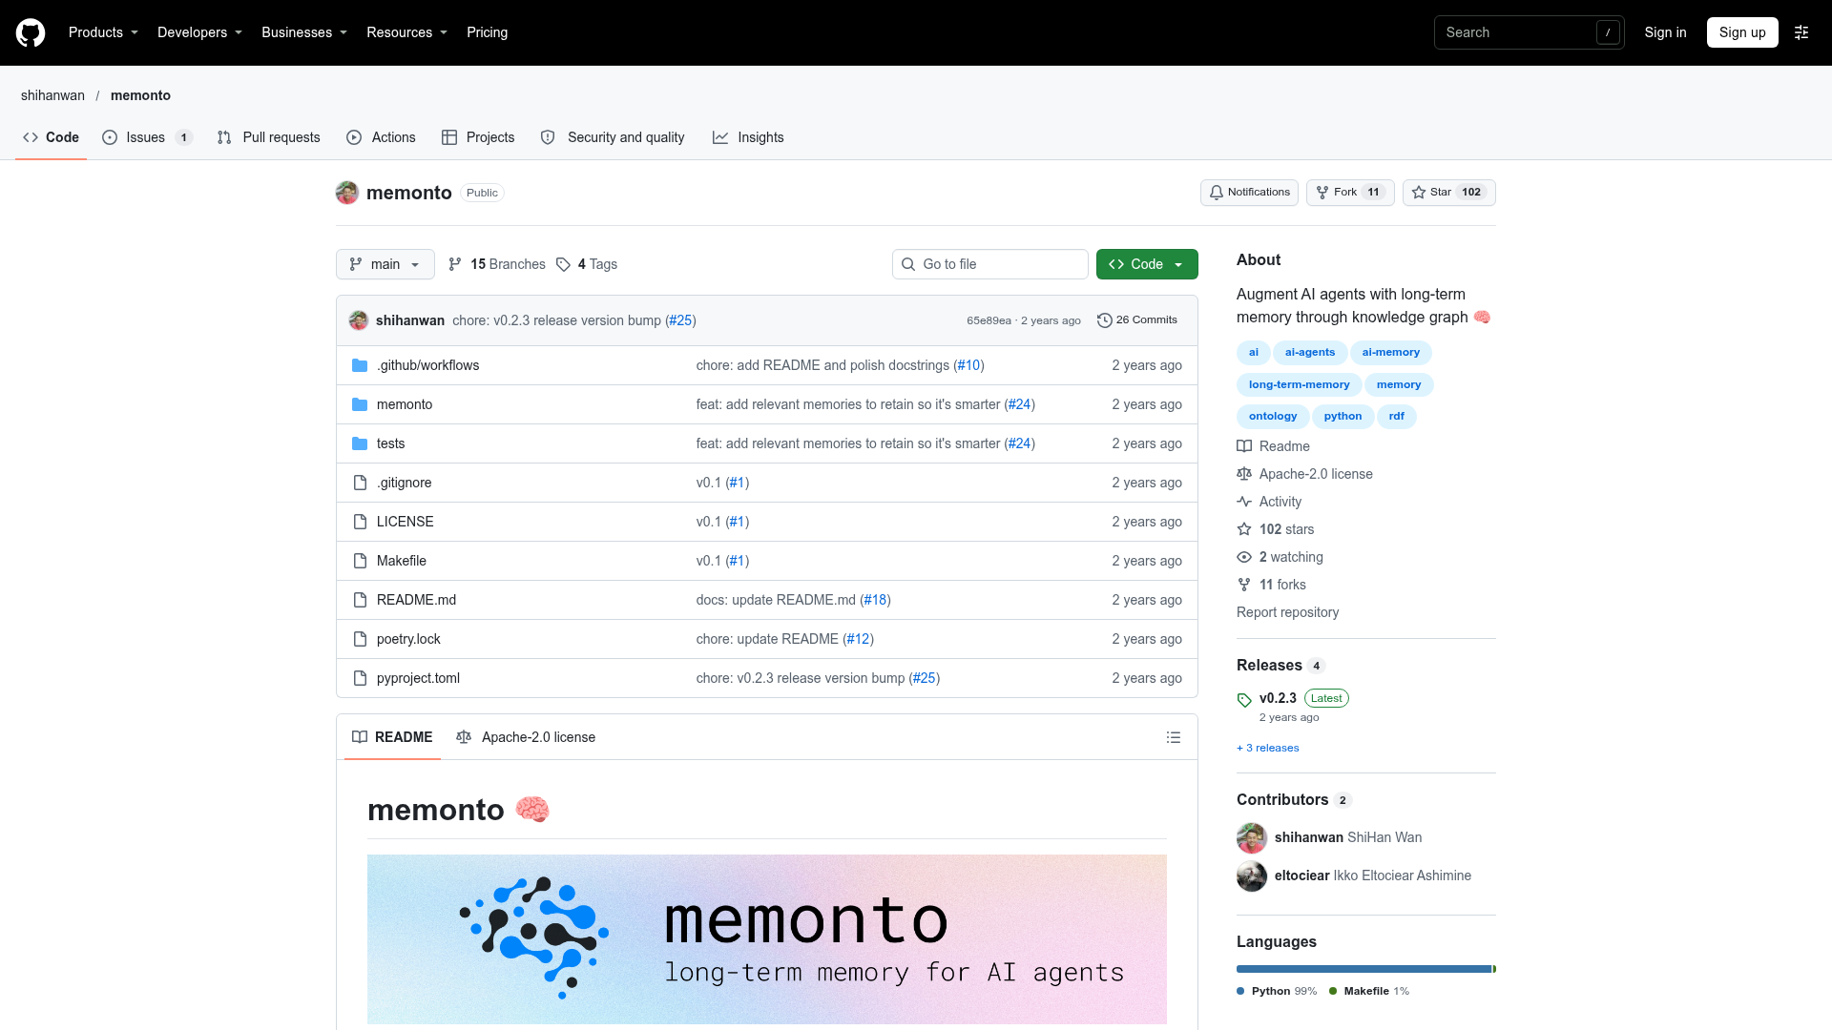Open the .github/workflows folder
The height and width of the screenshot is (1030, 1832).
click(427, 365)
